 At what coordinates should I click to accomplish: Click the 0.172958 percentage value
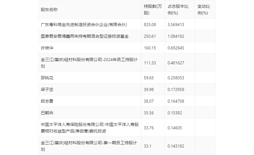click(x=176, y=89)
